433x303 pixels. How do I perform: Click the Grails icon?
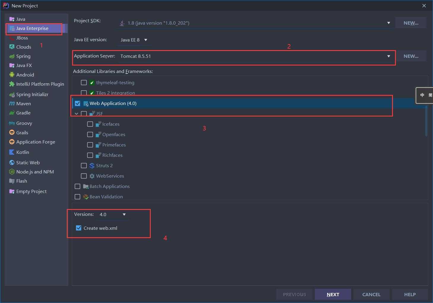[12, 133]
